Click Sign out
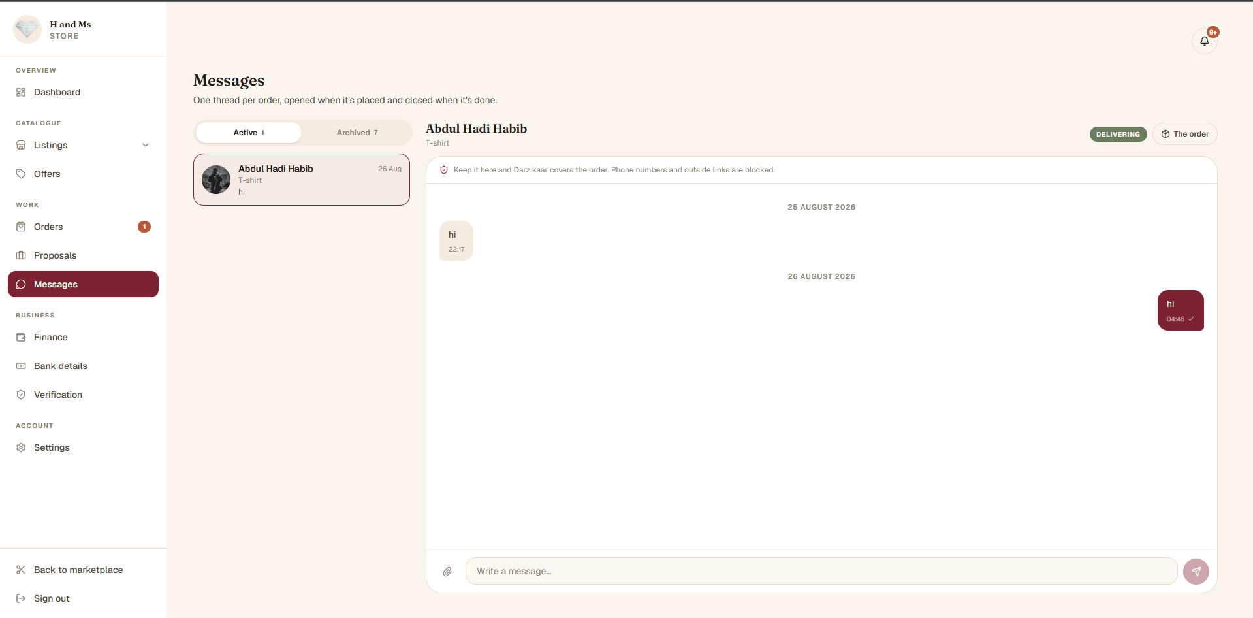Viewport: 1253px width, 618px height. click(x=83, y=598)
